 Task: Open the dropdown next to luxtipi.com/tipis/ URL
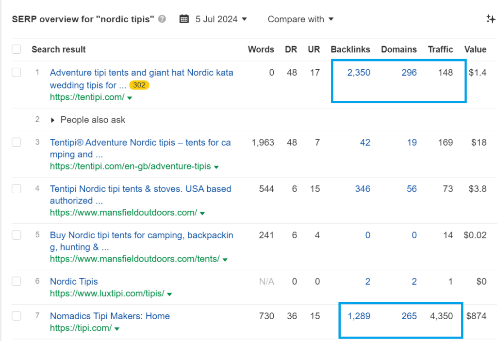tap(169, 294)
